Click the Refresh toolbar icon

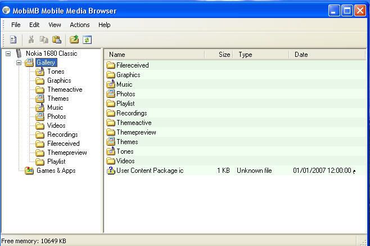click(87, 40)
